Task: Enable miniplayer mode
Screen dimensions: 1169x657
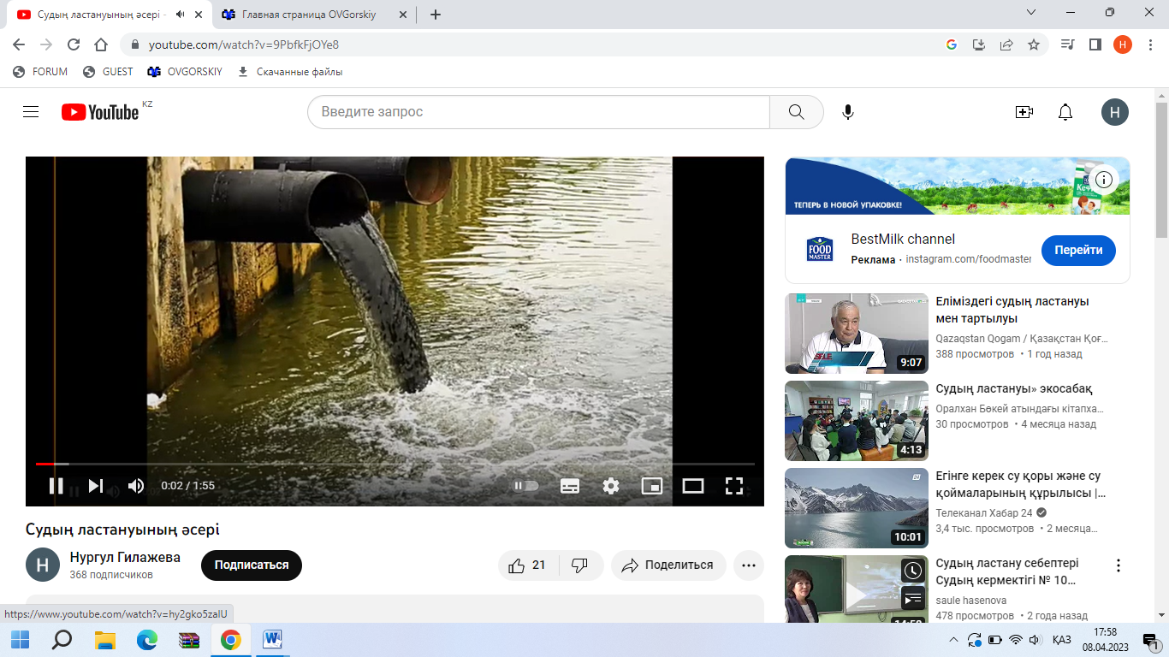Action: tap(651, 486)
